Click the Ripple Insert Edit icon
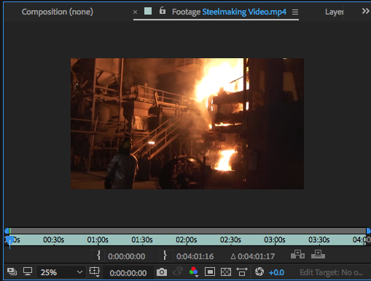The width and height of the screenshot is (371, 281). coord(297,255)
